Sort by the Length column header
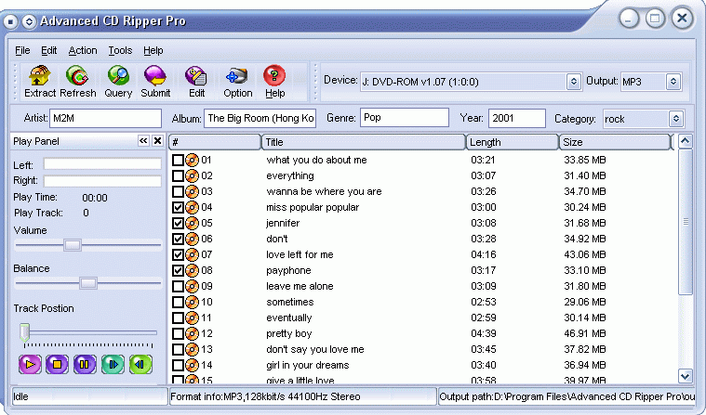The height and width of the screenshot is (415, 706). click(x=513, y=142)
